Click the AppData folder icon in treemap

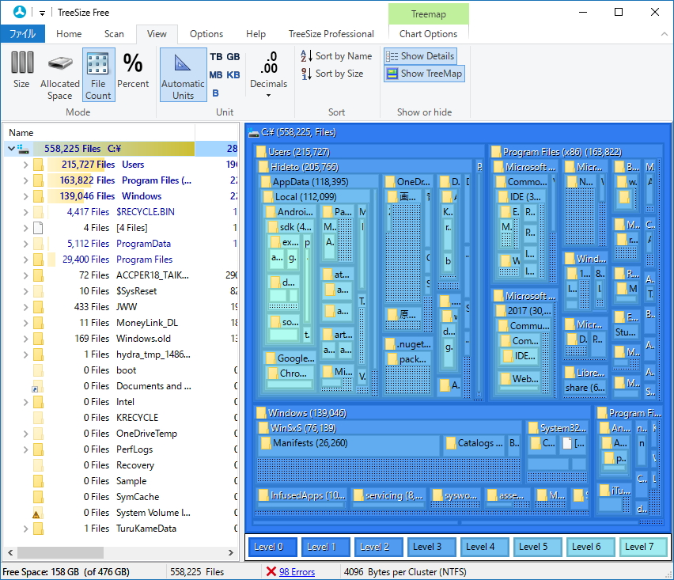[266, 182]
